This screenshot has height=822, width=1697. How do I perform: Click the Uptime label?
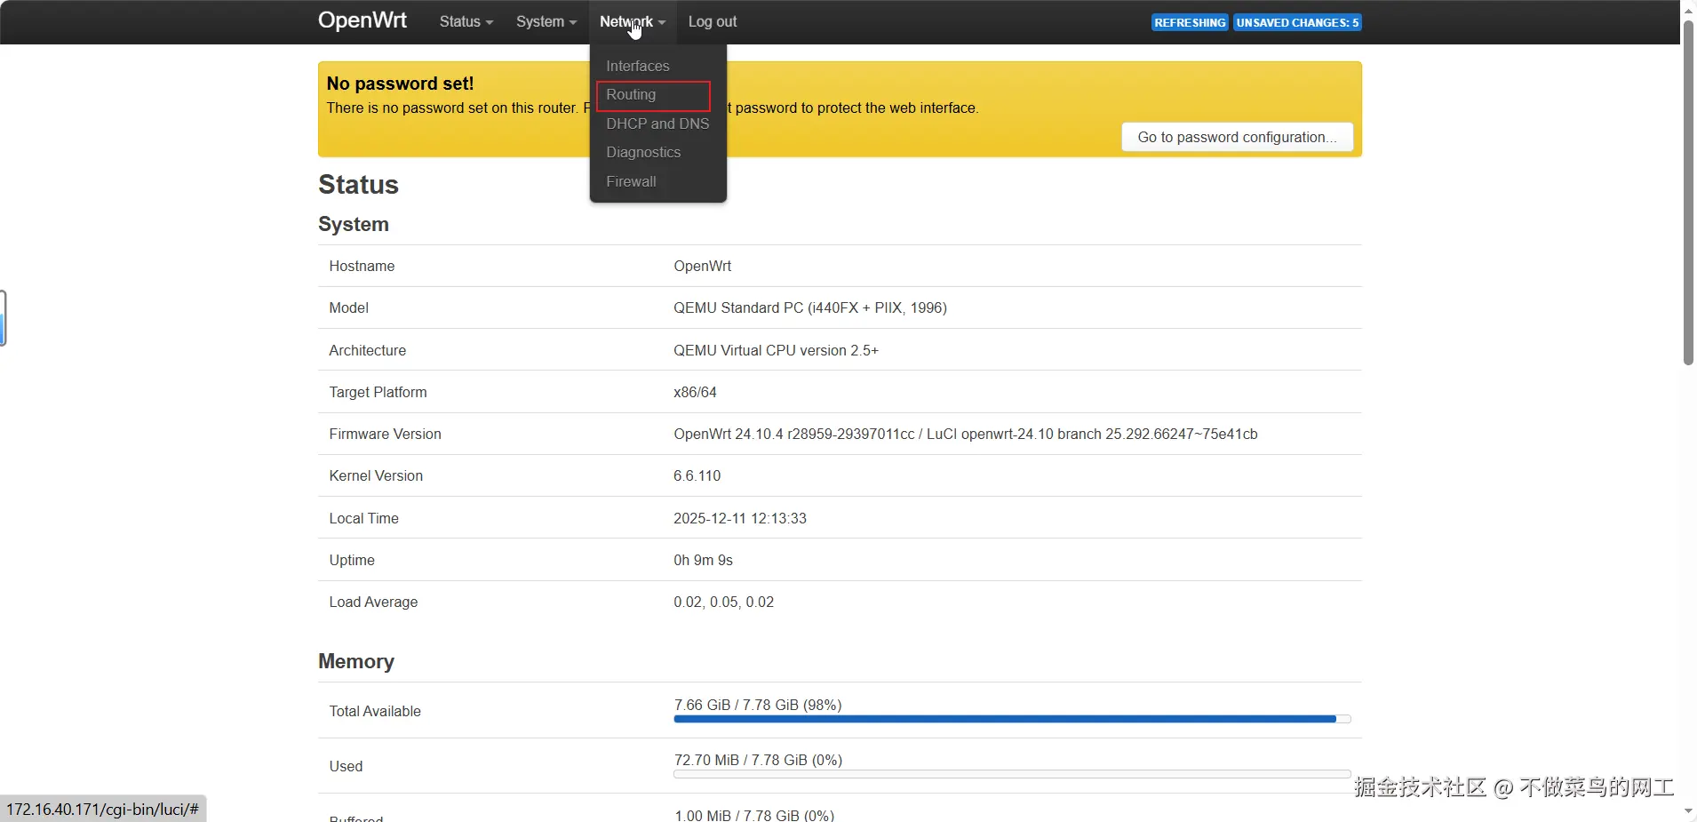[352, 560]
